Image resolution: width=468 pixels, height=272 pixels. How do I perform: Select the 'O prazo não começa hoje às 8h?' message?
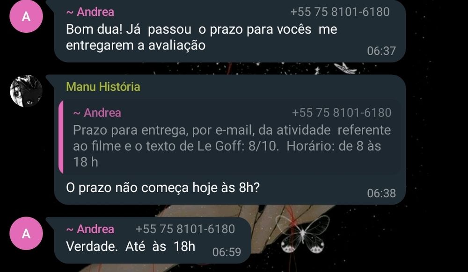[x=163, y=188]
